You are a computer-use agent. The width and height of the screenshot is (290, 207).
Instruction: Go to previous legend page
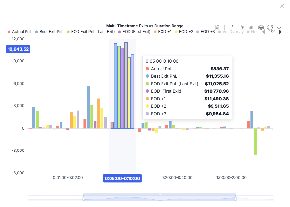[x=264, y=32]
